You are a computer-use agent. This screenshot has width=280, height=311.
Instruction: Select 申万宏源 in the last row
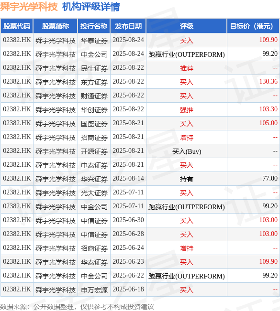click(94, 290)
